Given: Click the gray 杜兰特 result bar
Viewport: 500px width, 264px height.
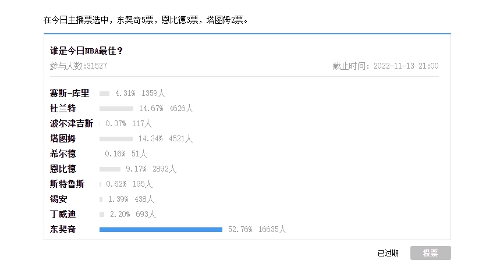Looking at the screenshot, I should pos(116,109).
